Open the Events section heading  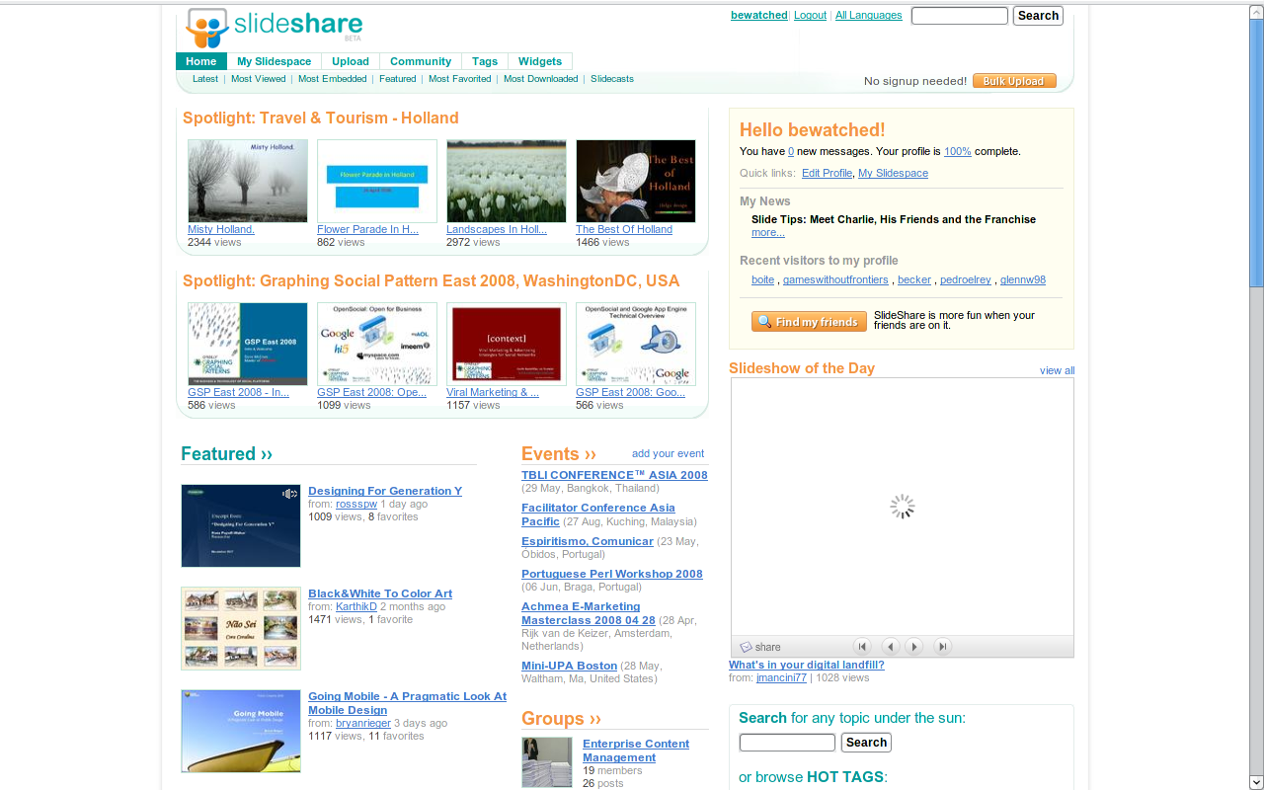tap(559, 454)
